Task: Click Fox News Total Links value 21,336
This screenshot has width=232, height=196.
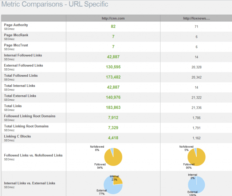Action: [197, 108]
